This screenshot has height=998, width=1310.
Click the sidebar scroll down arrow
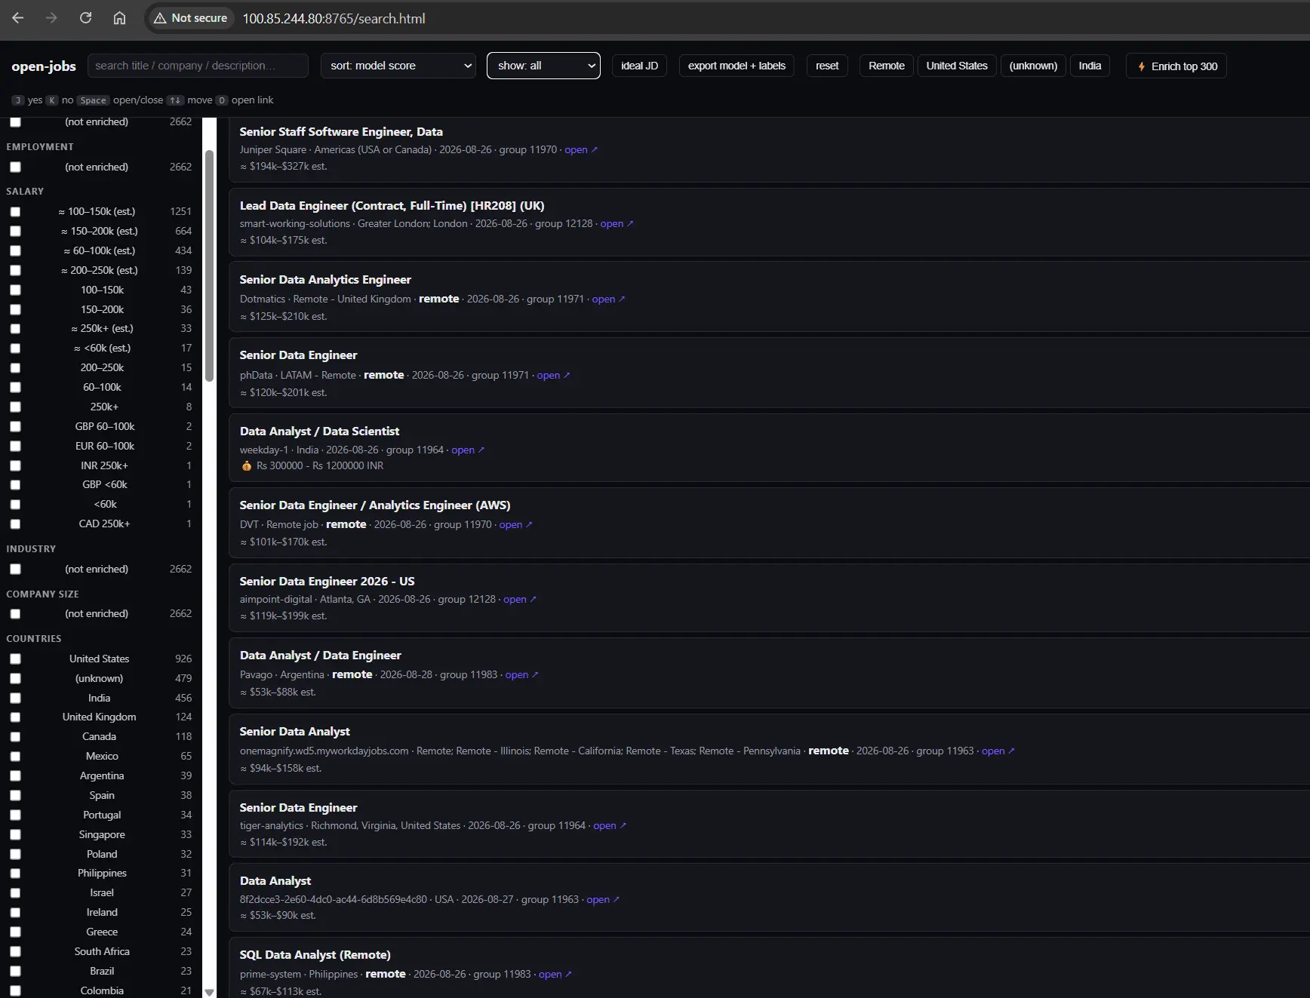(209, 992)
